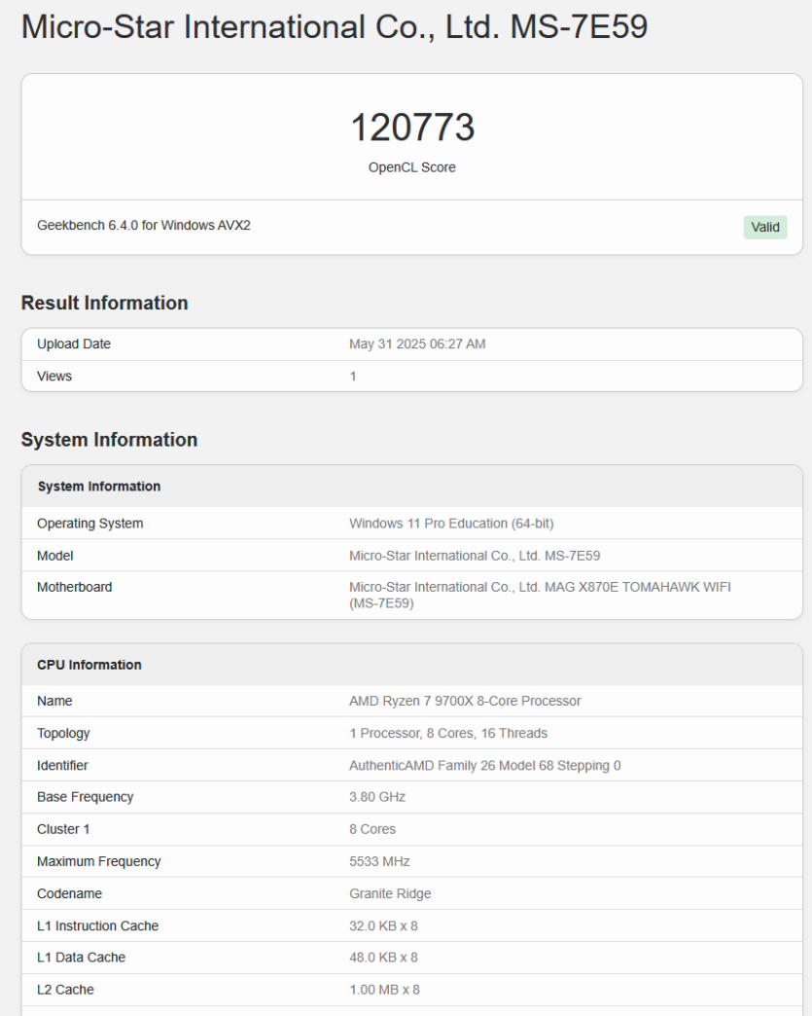
Task: Click the Motherboard row label
Action: tap(75, 587)
